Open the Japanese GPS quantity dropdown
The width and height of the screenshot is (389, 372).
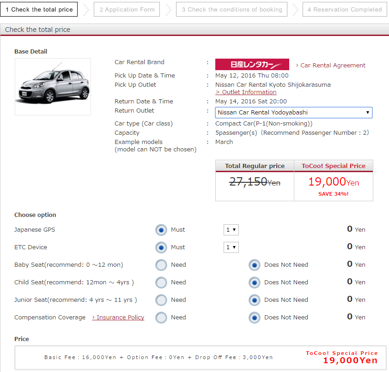pos(231,229)
